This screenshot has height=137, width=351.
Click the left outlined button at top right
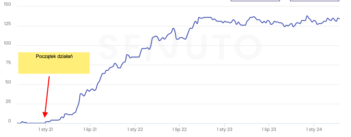255,1
